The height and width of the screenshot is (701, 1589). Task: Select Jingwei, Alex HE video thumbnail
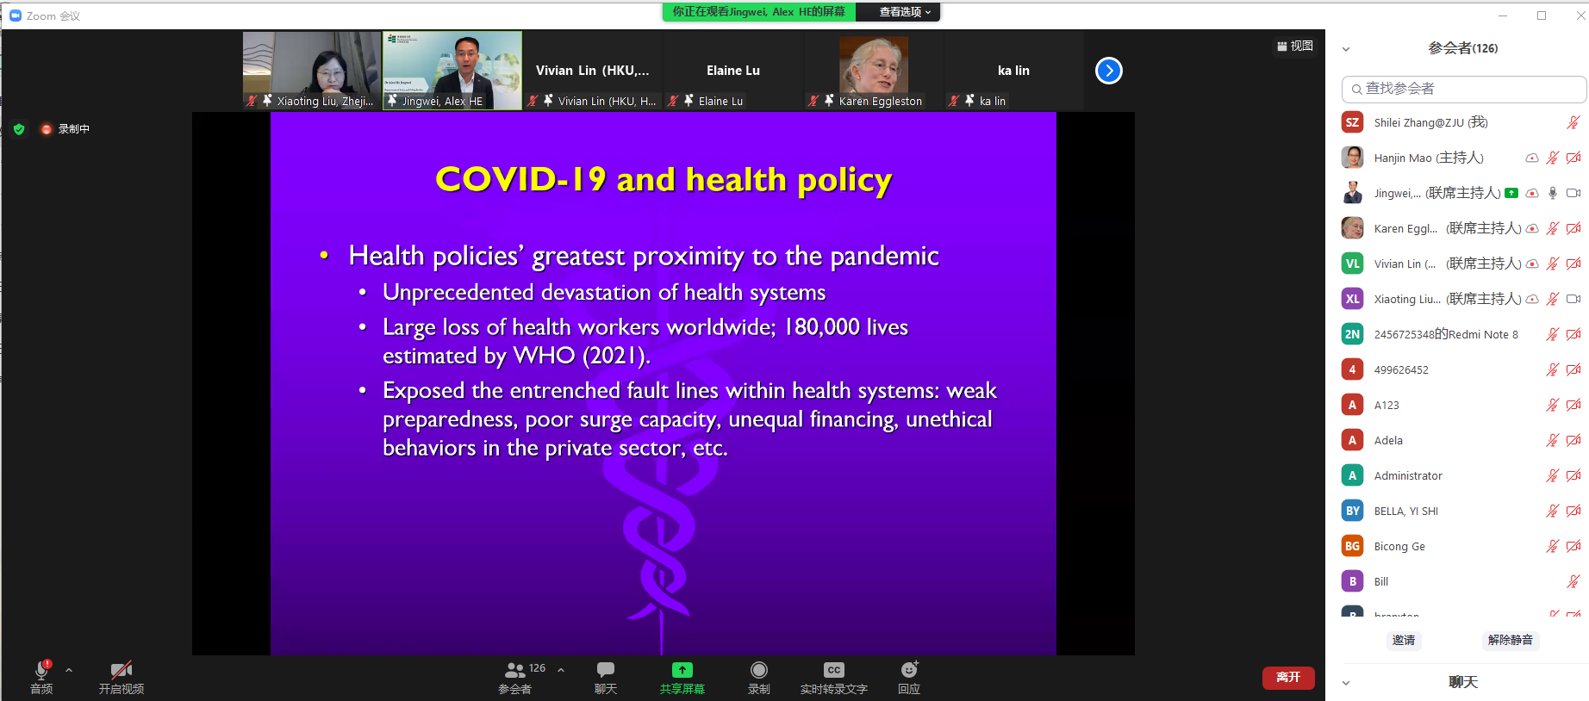pyautogui.click(x=452, y=71)
